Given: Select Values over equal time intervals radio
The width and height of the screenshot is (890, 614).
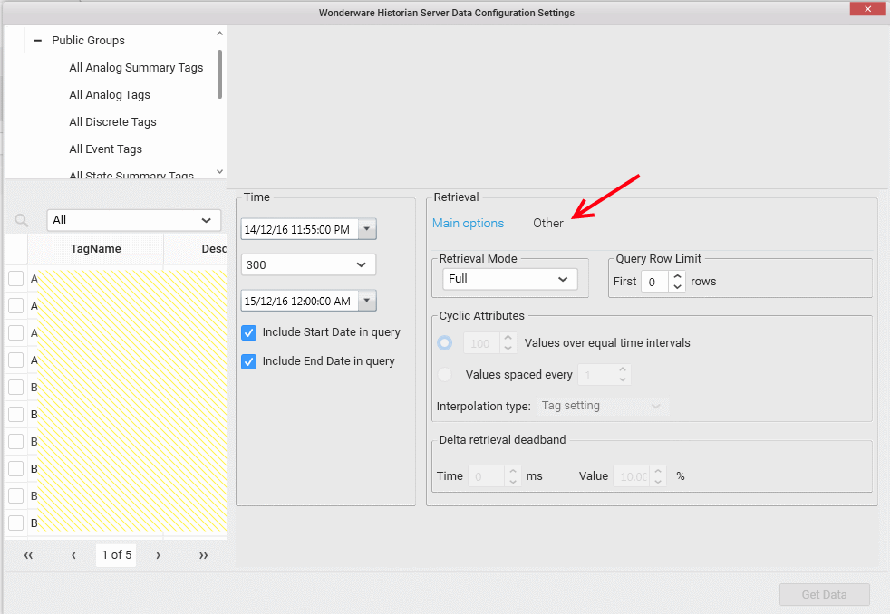Looking at the screenshot, I should pyautogui.click(x=445, y=343).
